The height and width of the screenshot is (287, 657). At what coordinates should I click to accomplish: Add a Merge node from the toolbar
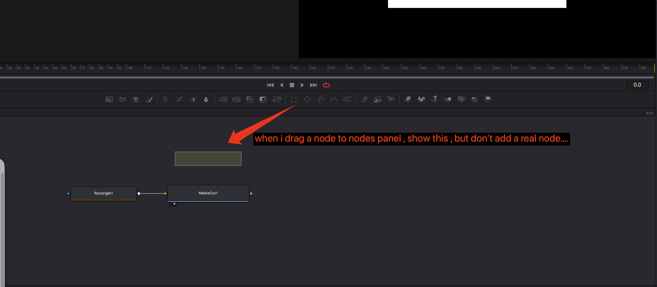coord(223,99)
